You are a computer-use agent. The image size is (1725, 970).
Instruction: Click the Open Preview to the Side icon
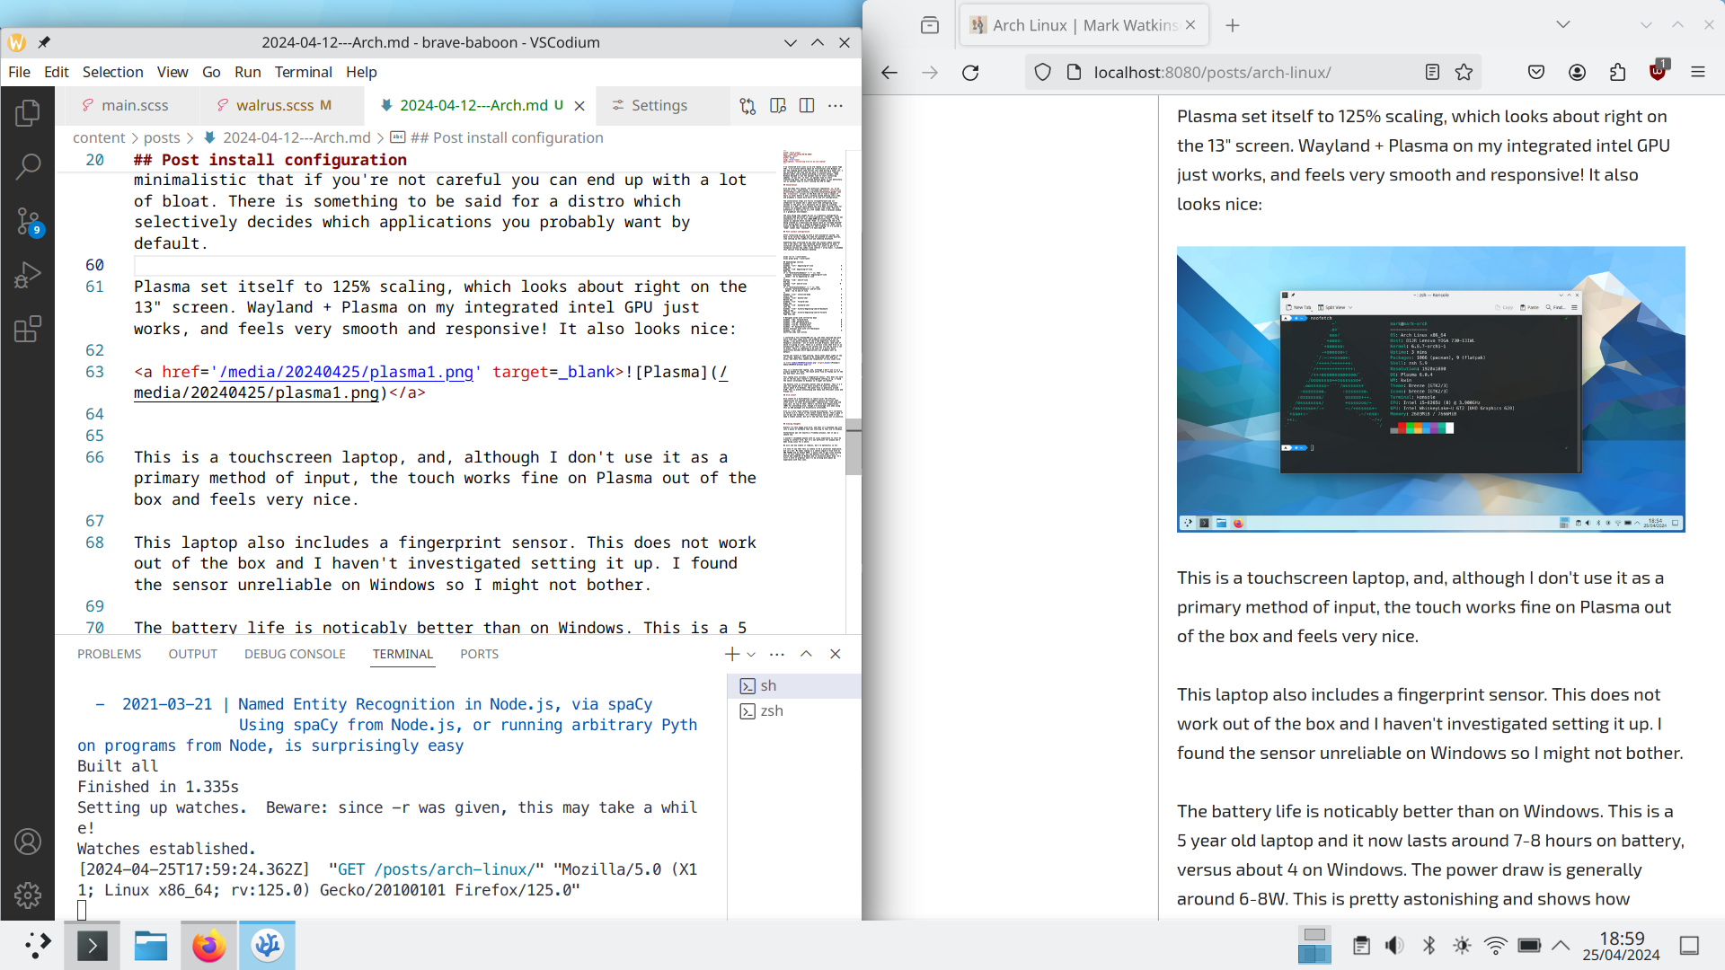tap(778, 106)
